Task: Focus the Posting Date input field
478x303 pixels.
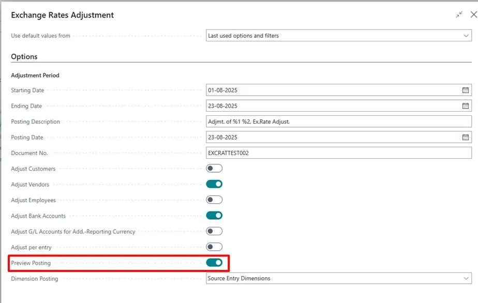Action: click(331, 138)
